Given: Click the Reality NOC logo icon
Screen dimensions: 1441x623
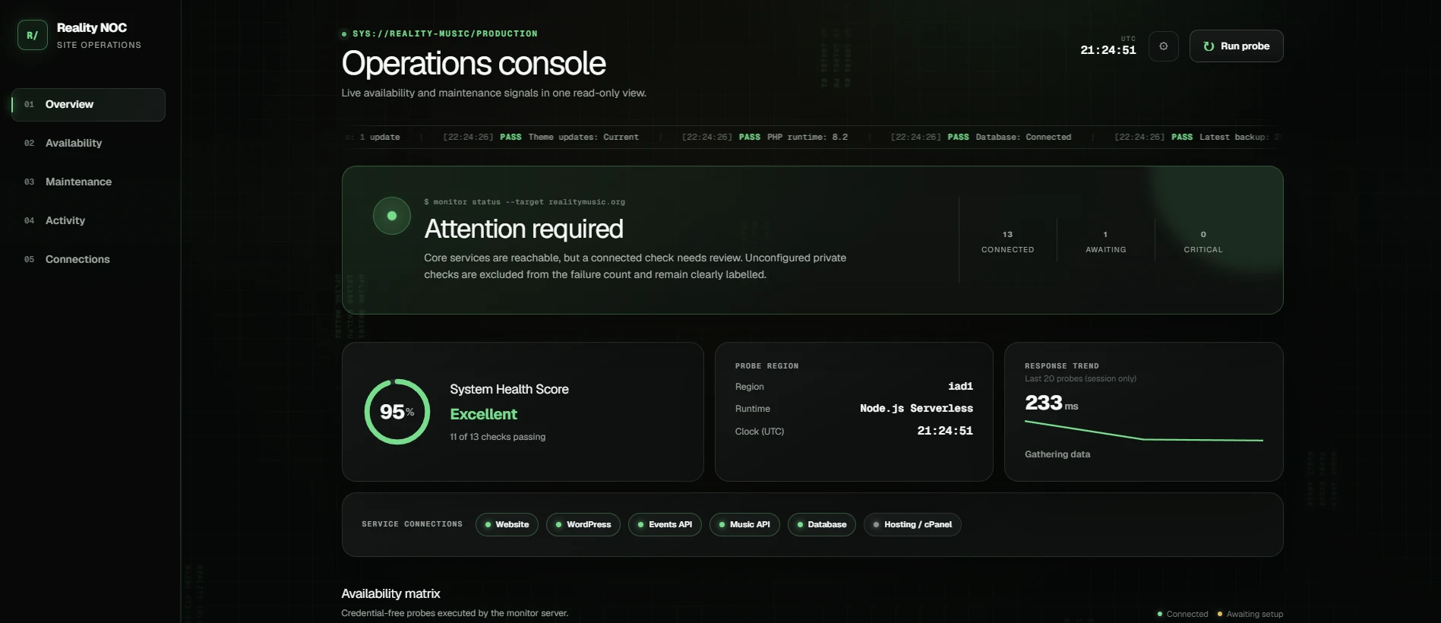Looking at the screenshot, I should click(33, 35).
